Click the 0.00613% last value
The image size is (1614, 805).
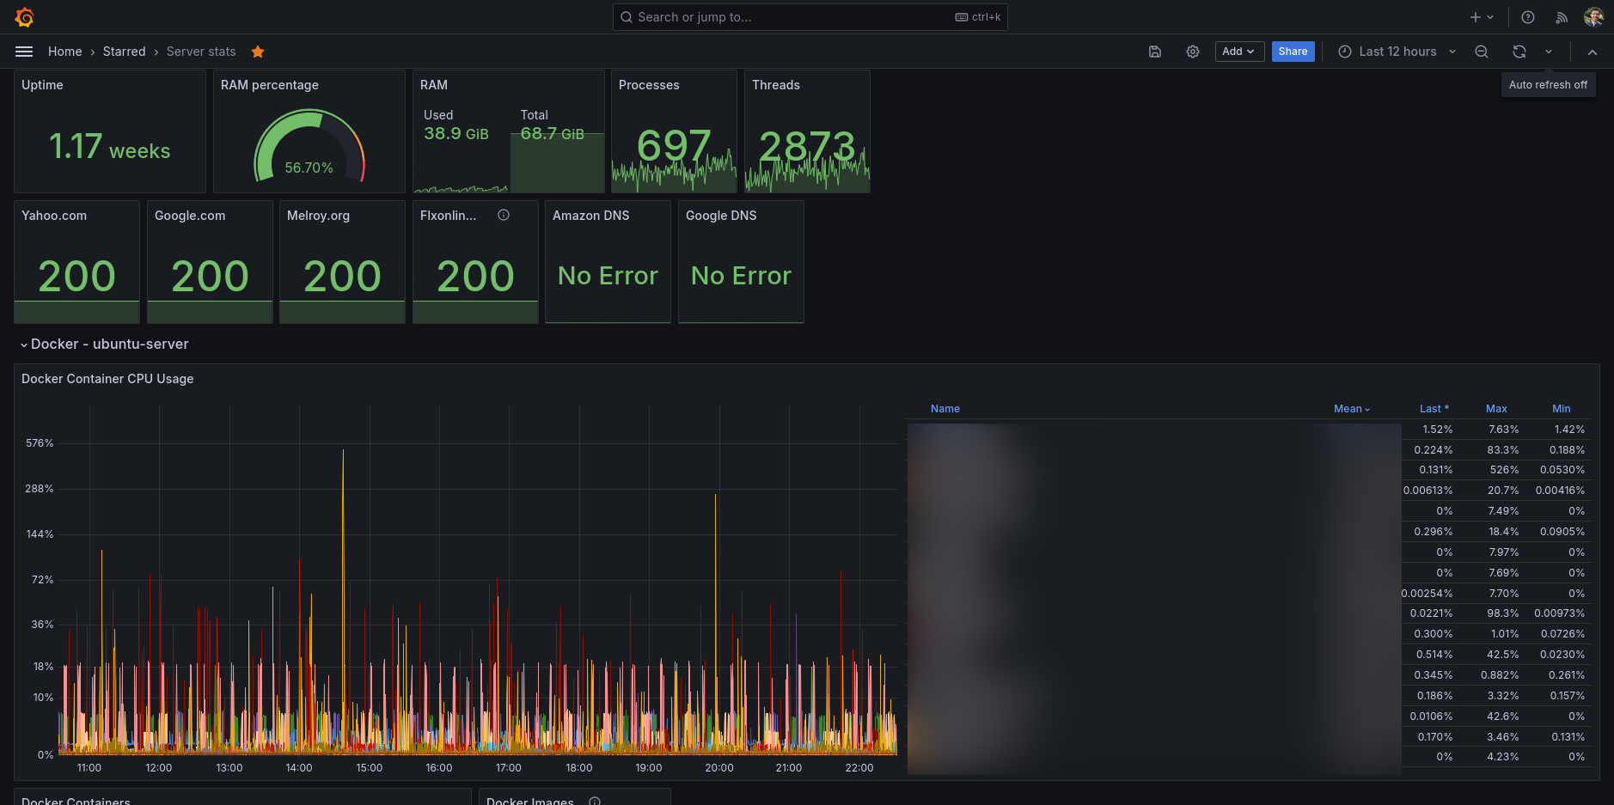coord(1428,491)
